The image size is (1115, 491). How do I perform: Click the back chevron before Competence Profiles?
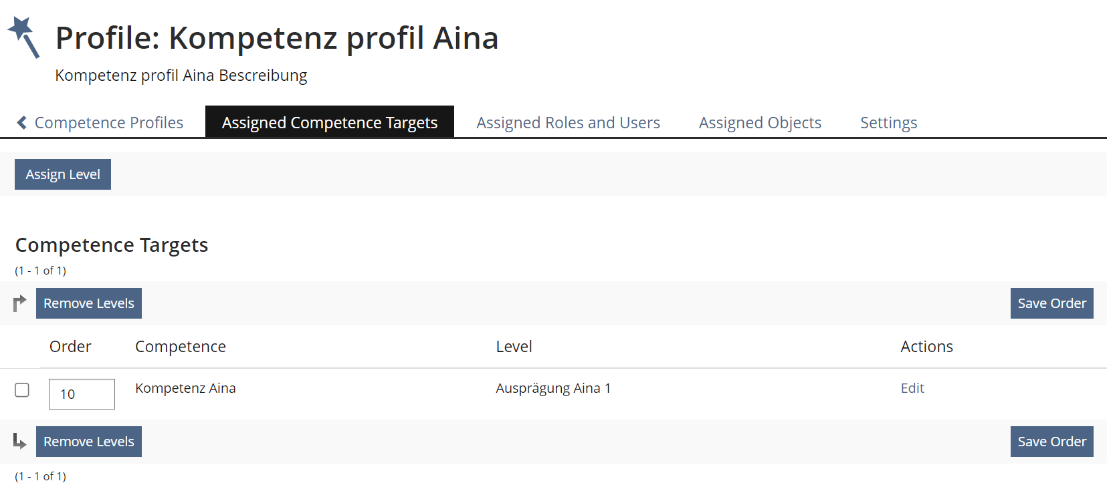coord(22,123)
